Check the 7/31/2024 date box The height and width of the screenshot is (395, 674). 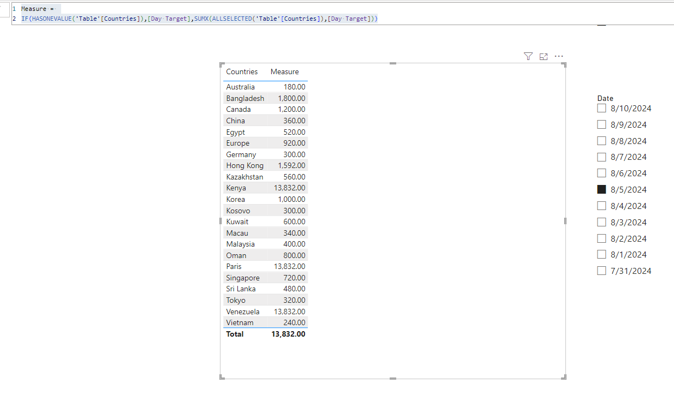[x=601, y=271]
